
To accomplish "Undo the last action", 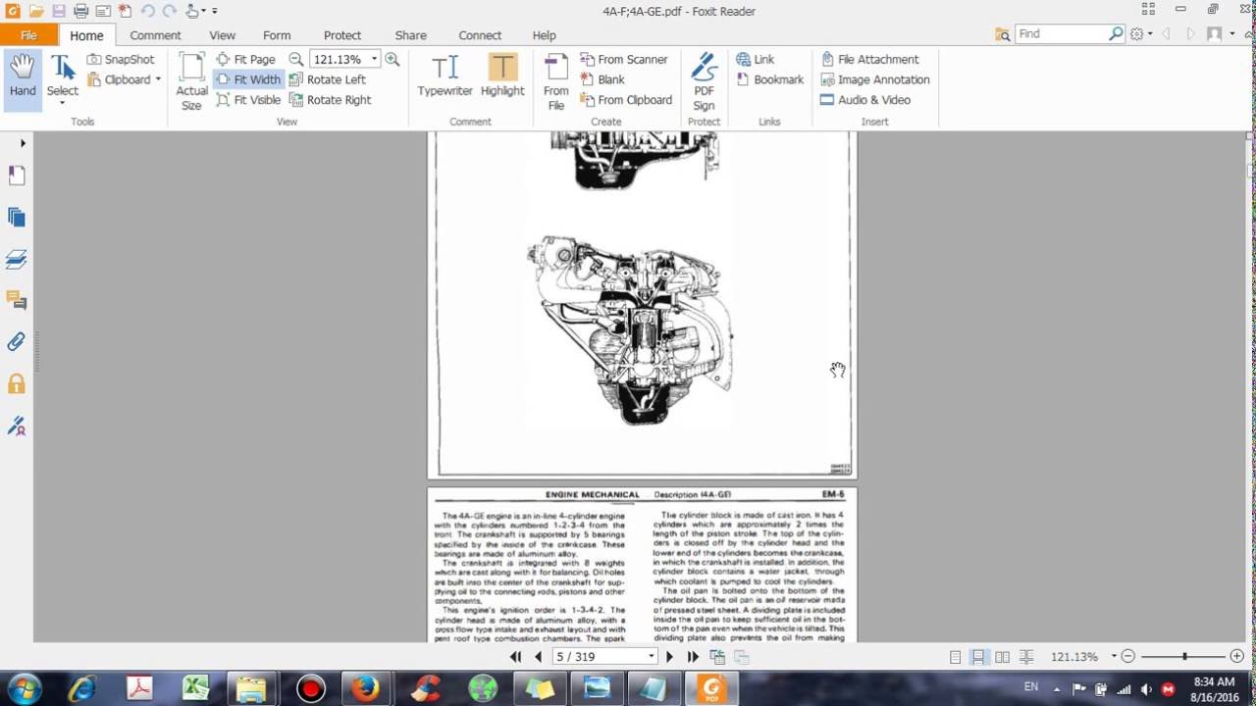I will pyautogui.click(x=147, y=11).
